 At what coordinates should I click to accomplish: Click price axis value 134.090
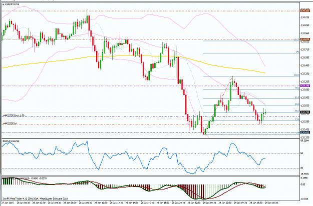[x=305, y=25]
